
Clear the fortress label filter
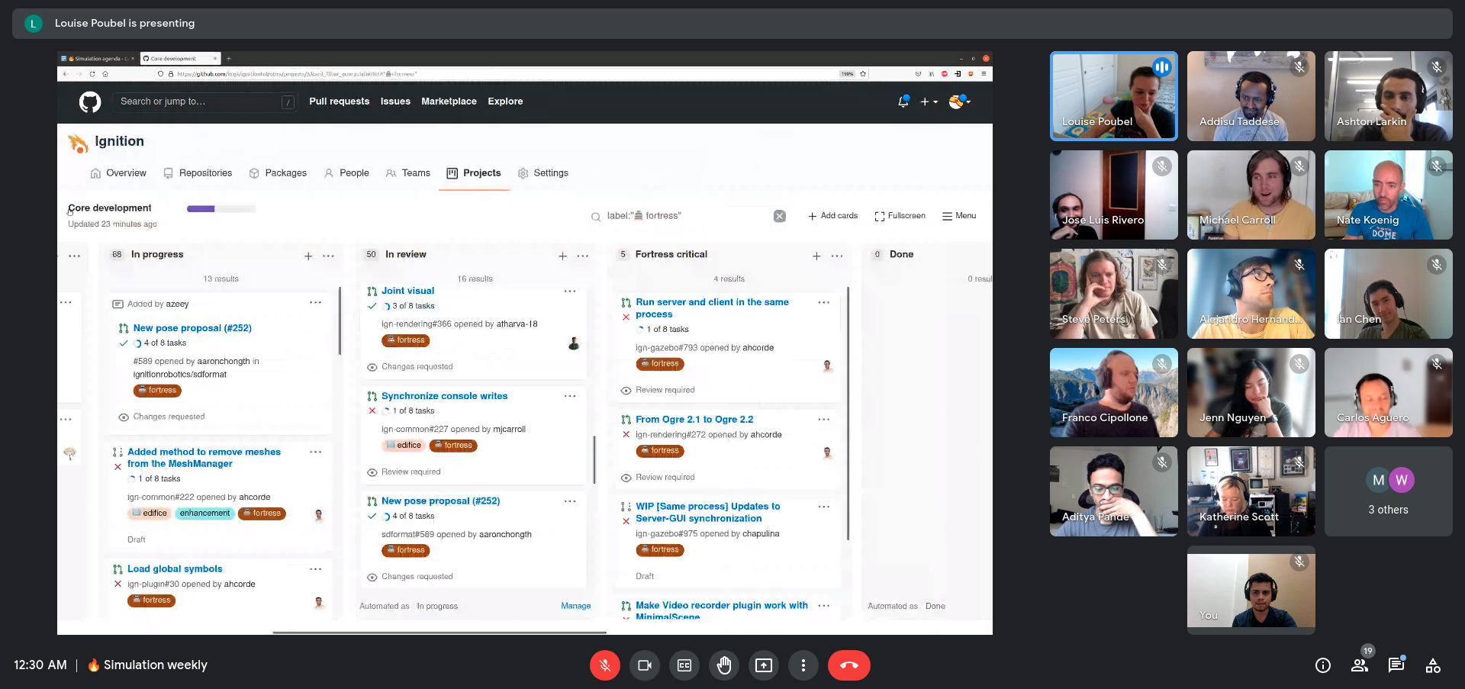coord(780,216)
